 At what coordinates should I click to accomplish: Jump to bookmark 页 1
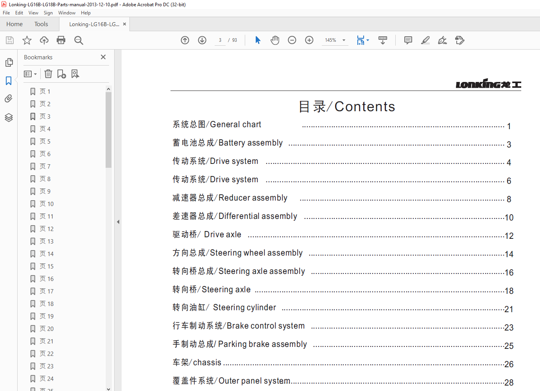(x=45, y=91)
